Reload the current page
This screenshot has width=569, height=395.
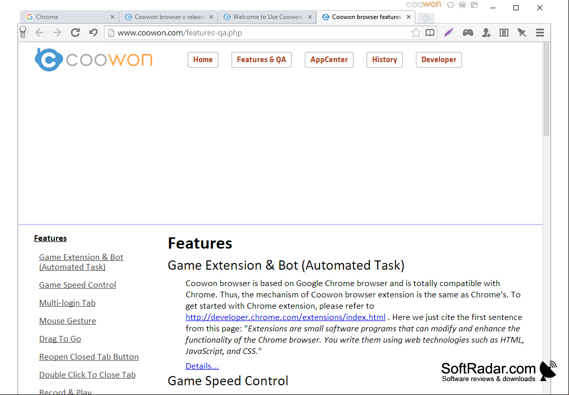coord(75,33)
